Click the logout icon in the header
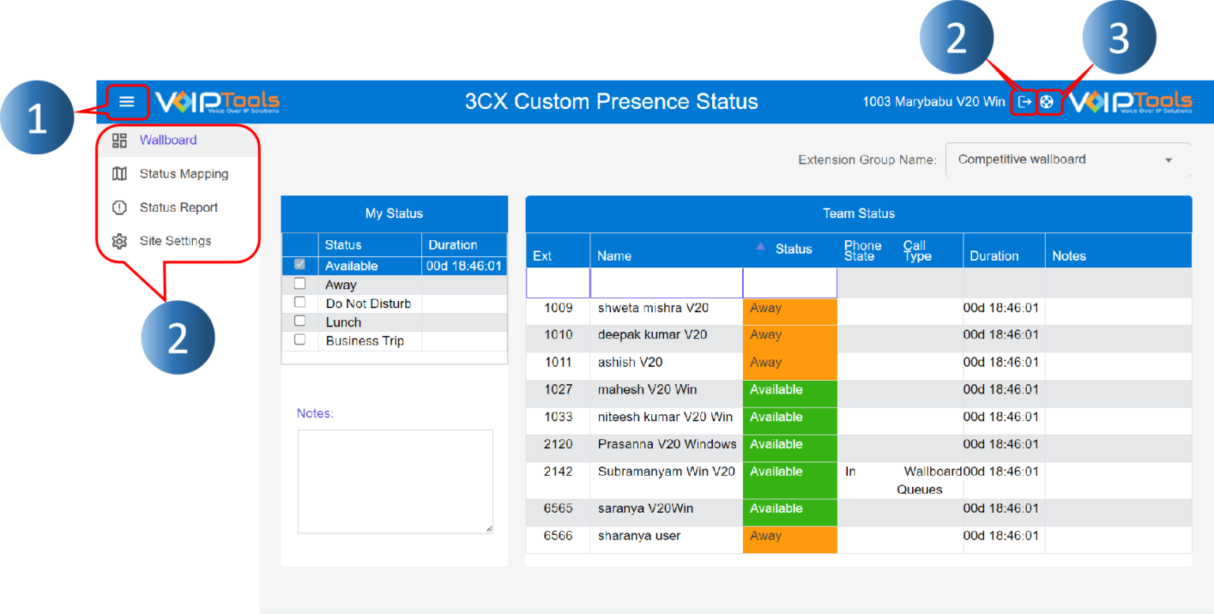This screenshot has width=1214, height=614. [x=1025, y=101]
